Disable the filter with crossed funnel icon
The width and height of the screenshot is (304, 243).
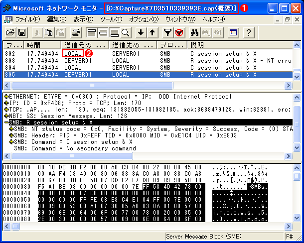[x=179, y=32]
